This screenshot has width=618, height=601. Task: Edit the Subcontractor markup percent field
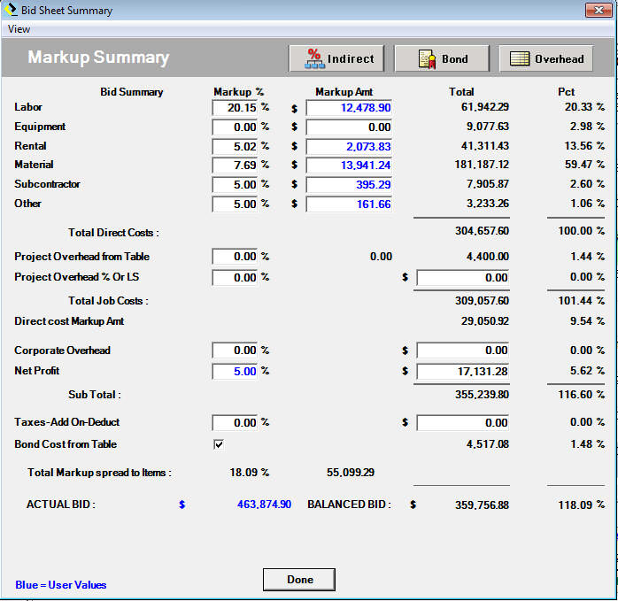pos(235,184)
